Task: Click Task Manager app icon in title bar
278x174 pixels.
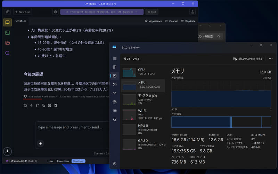Action: point(114,47)
